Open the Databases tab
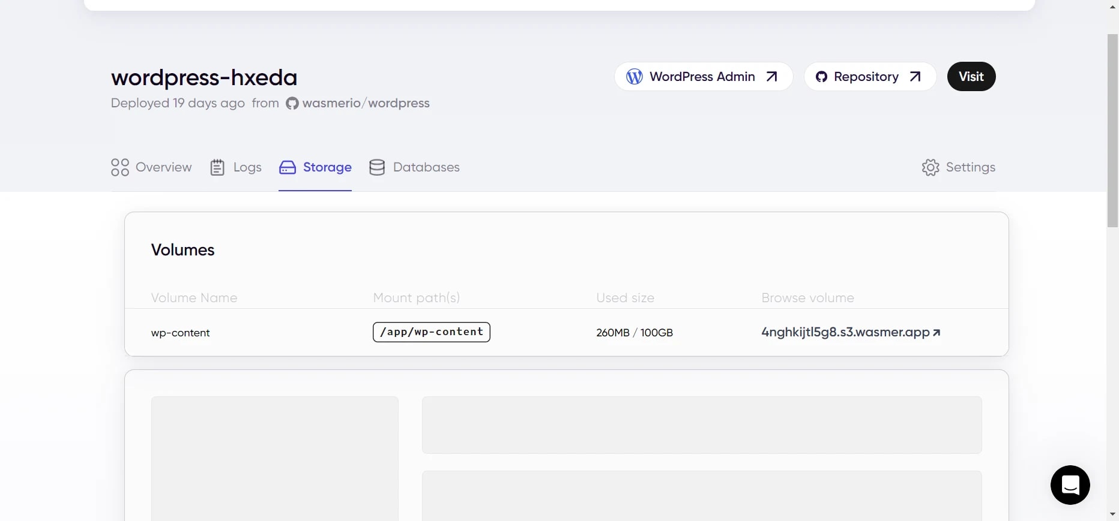The width and height of the screenshot is (1119, 521). [x=414, y=167]
